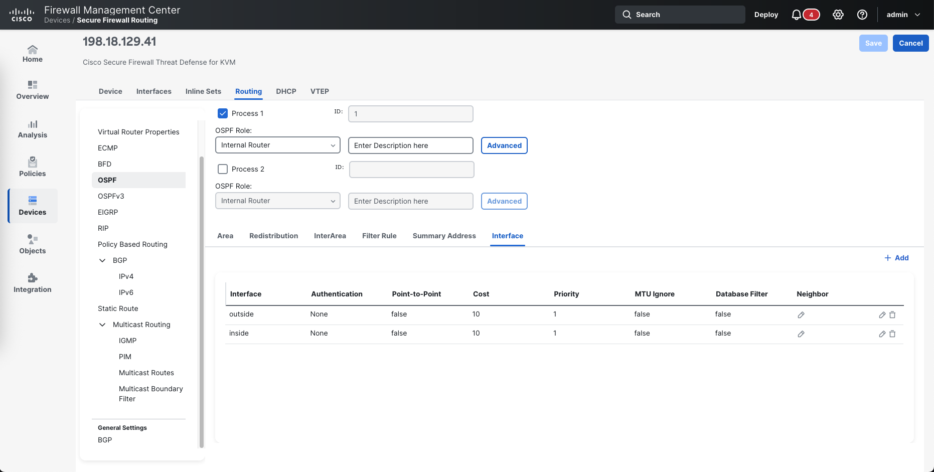Click the Process 1 description field

tap(410, 145)
